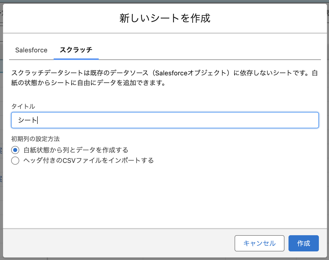Viewport: 329px width, 260px height.
Task: Click the 新しいシートを作成 dialog heading
Action: 165,18
